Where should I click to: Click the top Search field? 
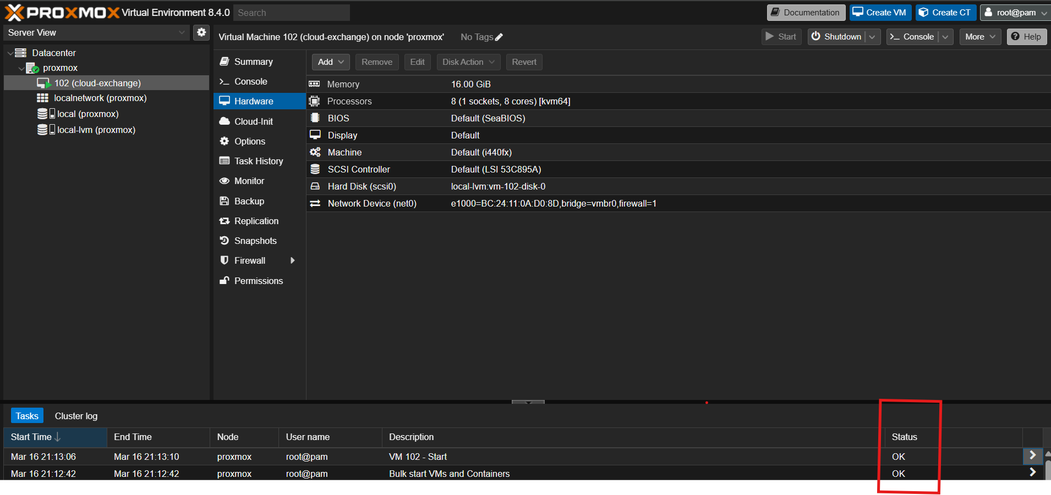point(292,13)
